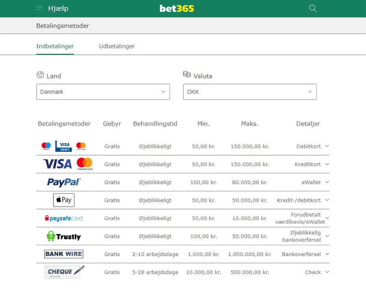Click the 10.000,00 kr. paysafecard maximum
Viewport: 366px width, 294px height.
coord(250,218)
